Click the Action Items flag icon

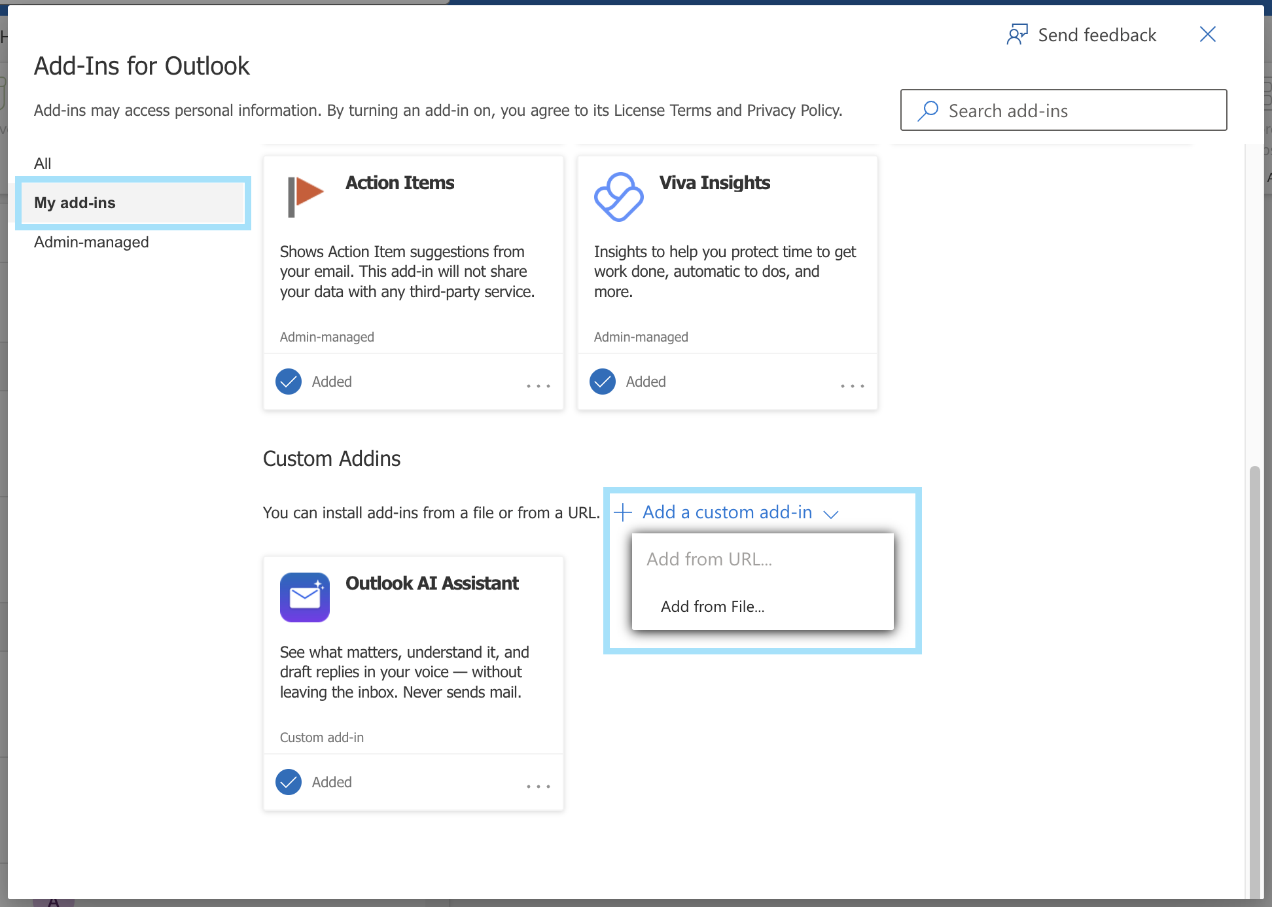point(305,196)
